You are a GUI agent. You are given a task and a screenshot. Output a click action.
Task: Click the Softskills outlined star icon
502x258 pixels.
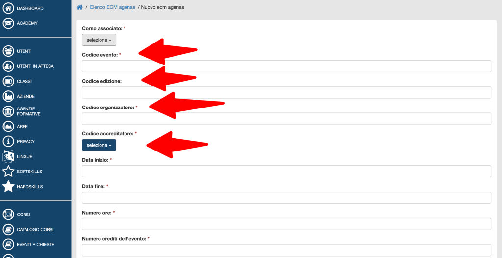pos(8,172)
